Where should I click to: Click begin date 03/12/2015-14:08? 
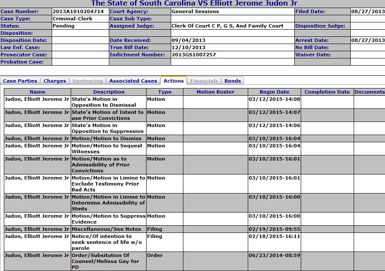pyautogui.click(x=274, y=99)
